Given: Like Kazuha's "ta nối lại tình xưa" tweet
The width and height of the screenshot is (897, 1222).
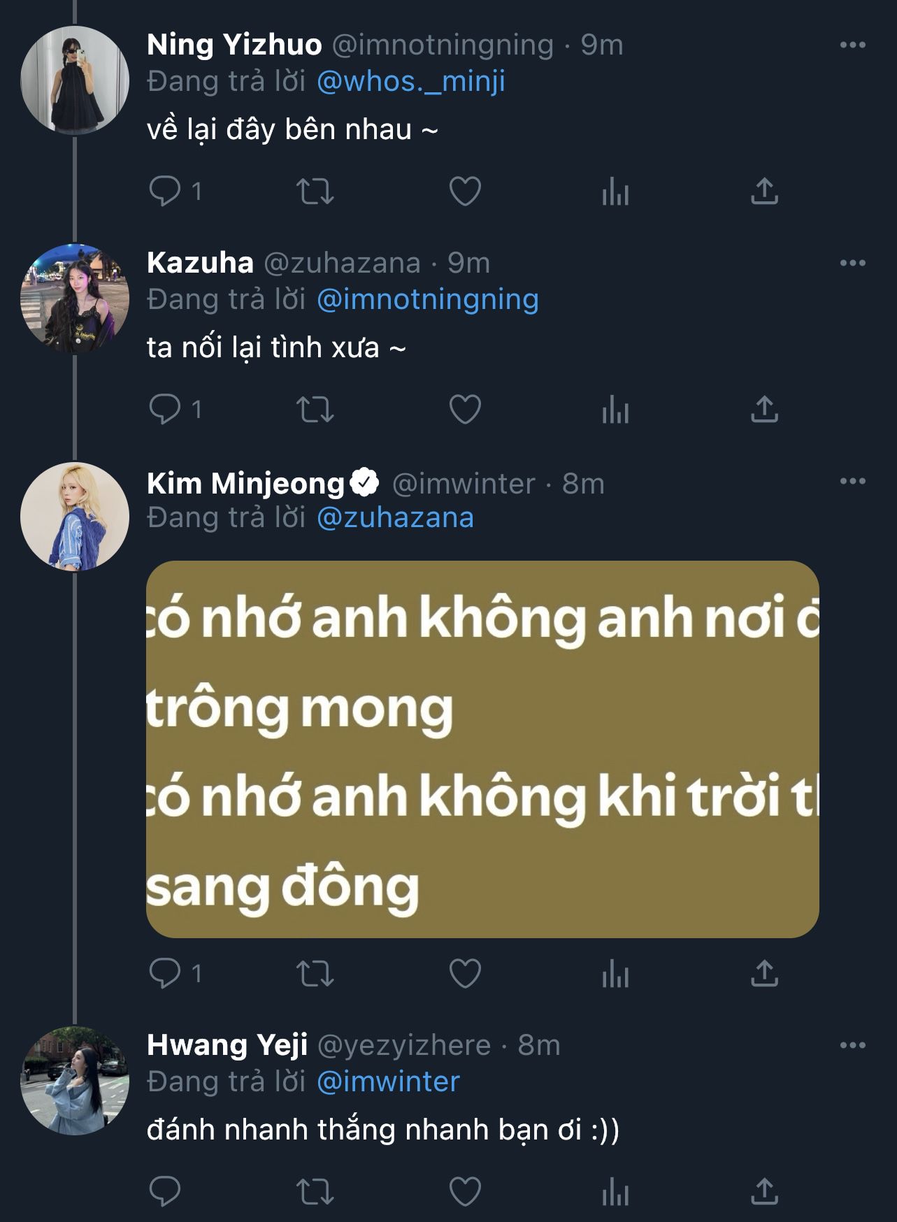Looking at the screenshot, I should 465,409.
